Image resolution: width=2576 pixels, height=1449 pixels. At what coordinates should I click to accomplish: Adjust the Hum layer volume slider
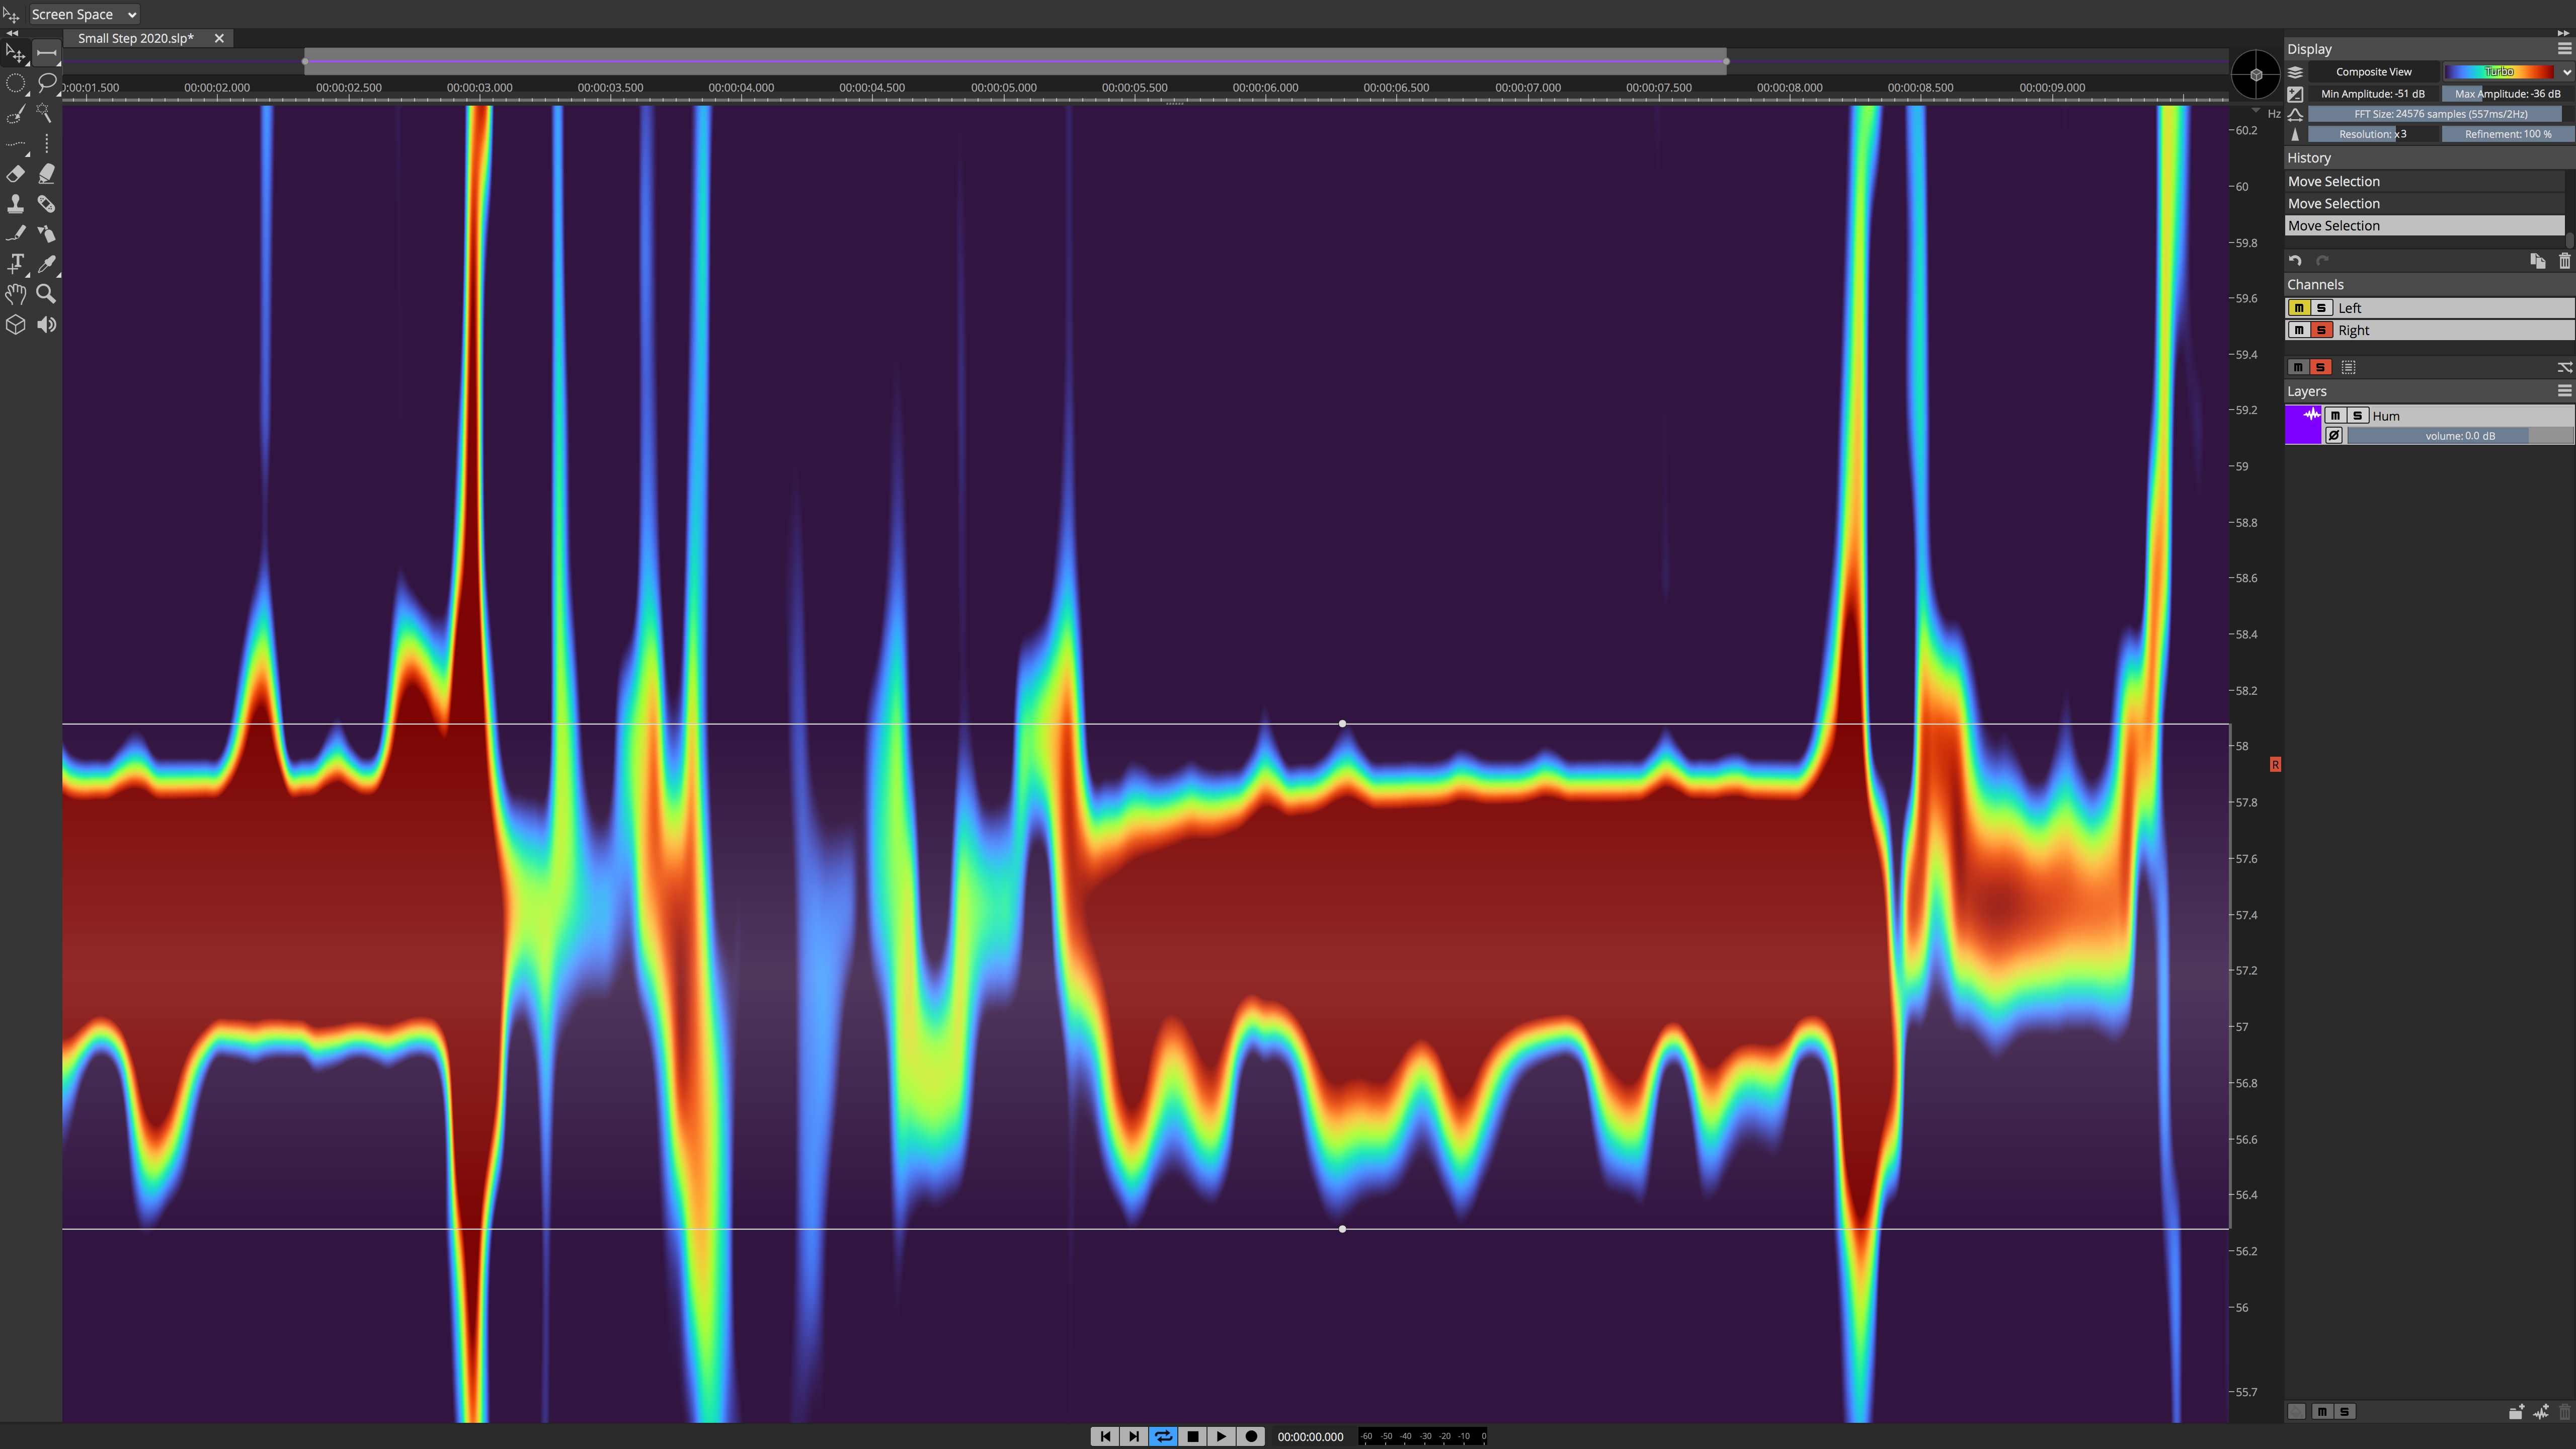[2459, 435]
